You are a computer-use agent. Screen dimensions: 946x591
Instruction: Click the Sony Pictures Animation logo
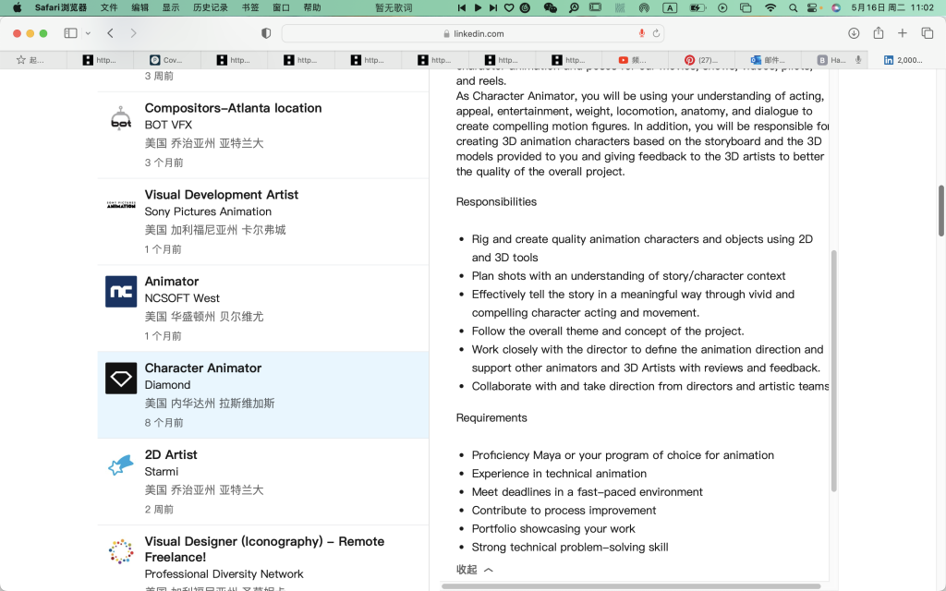coord(121,205)
